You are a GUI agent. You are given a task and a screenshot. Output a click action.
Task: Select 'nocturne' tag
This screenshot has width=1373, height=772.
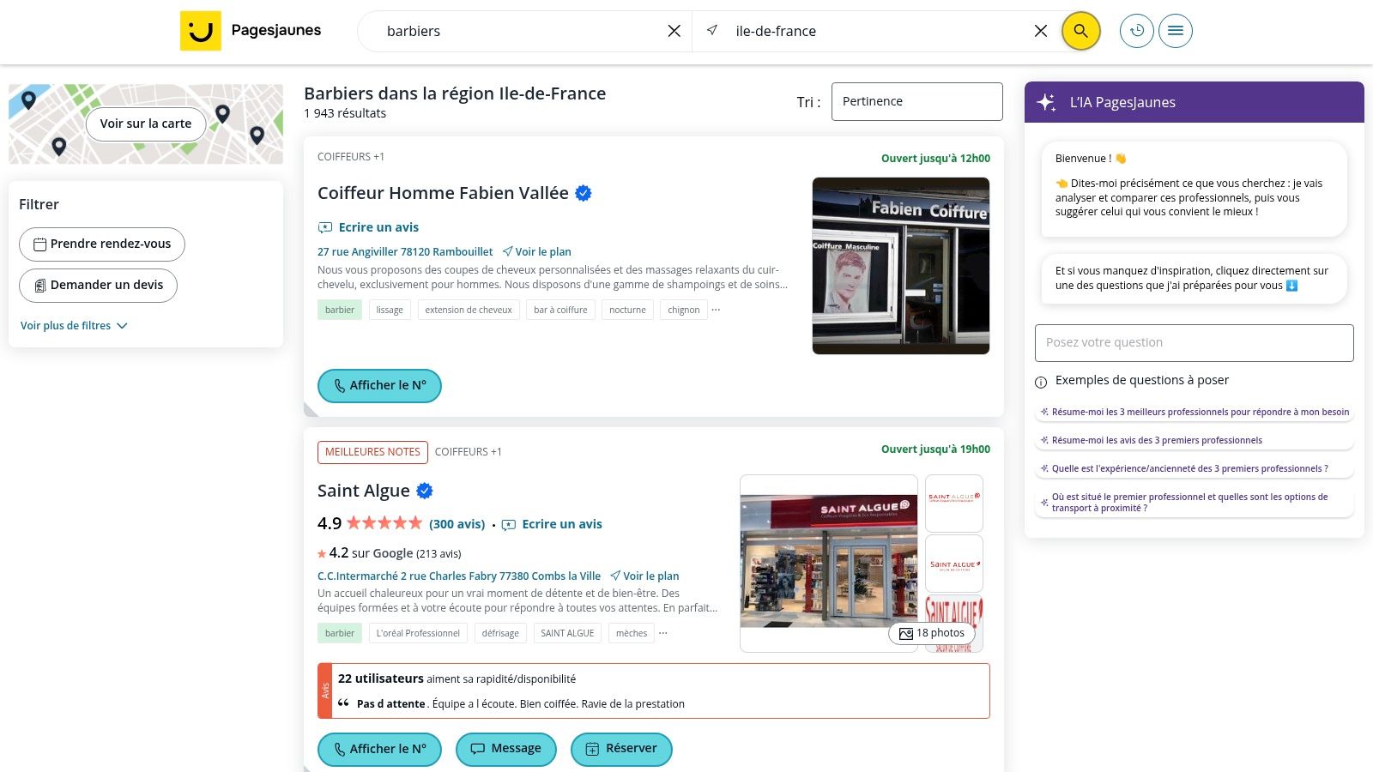[627, 310]
